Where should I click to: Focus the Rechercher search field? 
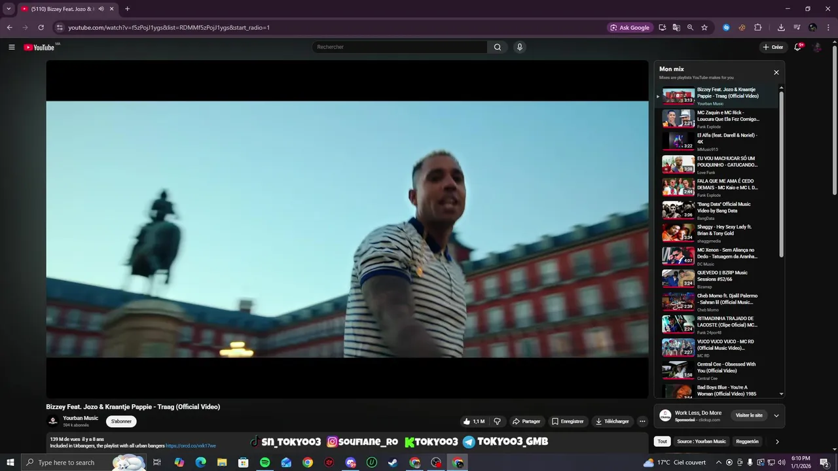[399, 47]
